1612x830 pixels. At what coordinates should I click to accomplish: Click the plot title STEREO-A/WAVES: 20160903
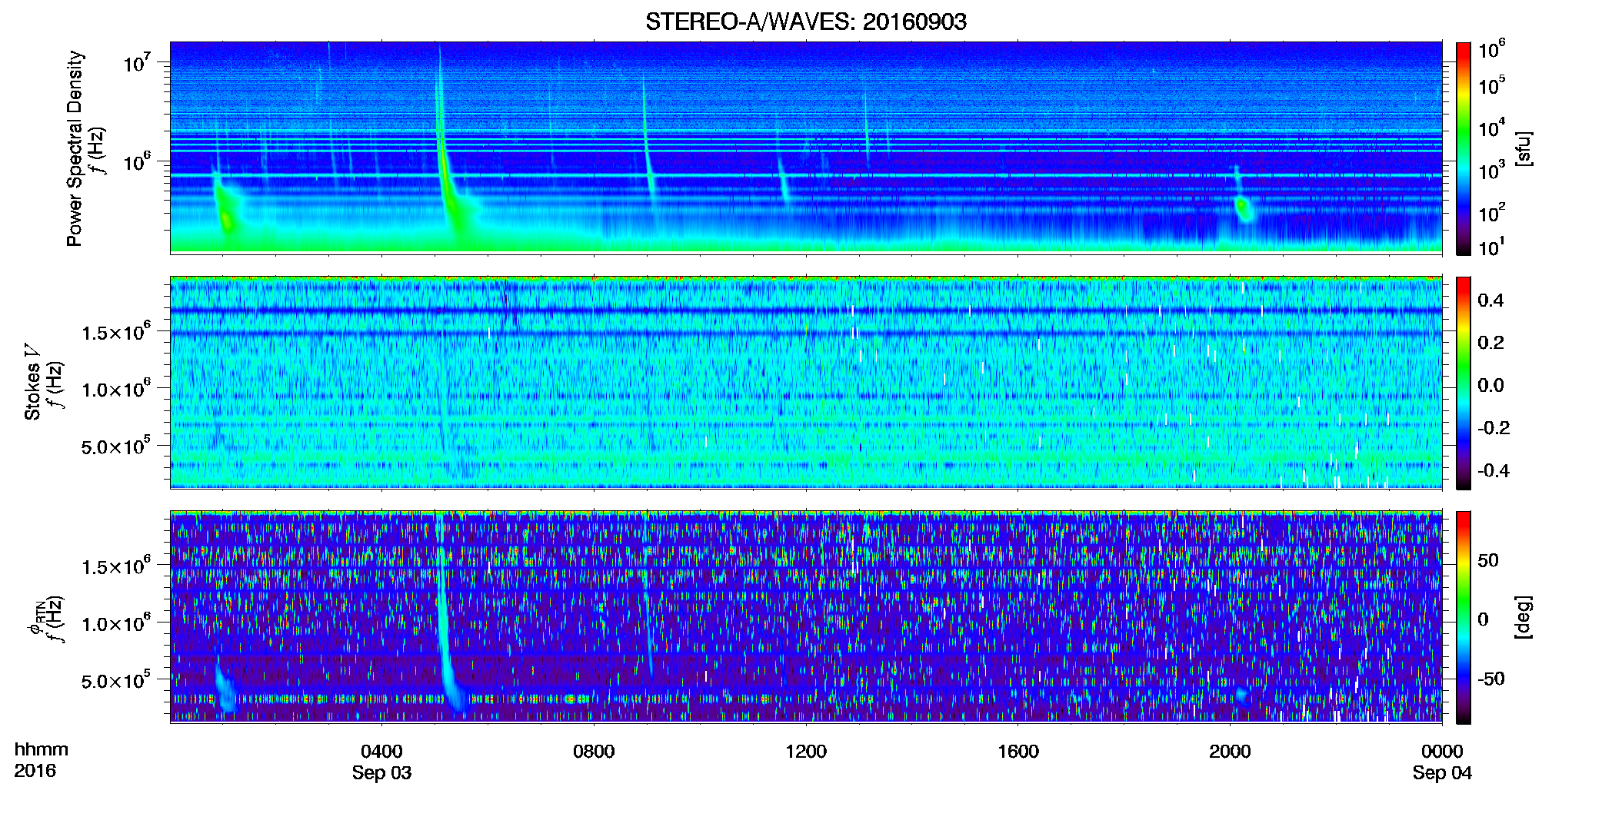click(x=805, y=22)
